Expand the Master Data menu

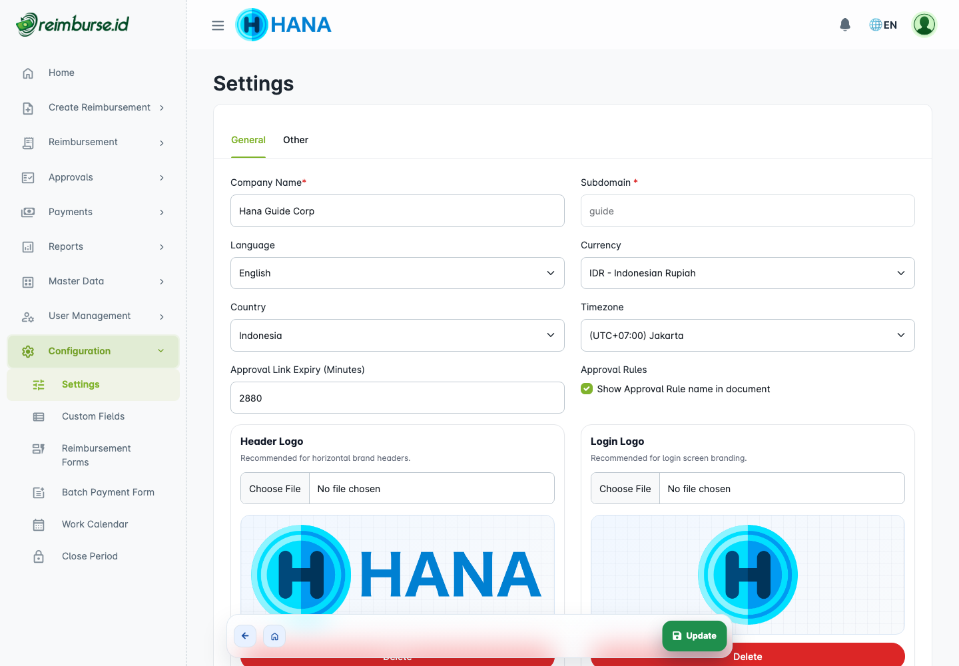(x=93, y=281)
